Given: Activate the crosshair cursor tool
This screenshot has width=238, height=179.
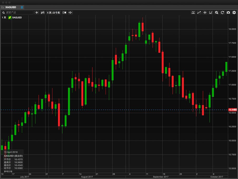Looking at the screenshot, I should (x=205, y=12).
